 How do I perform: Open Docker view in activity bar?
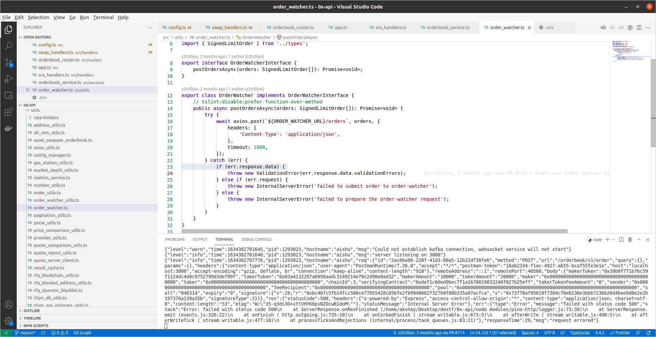[9, 128]
